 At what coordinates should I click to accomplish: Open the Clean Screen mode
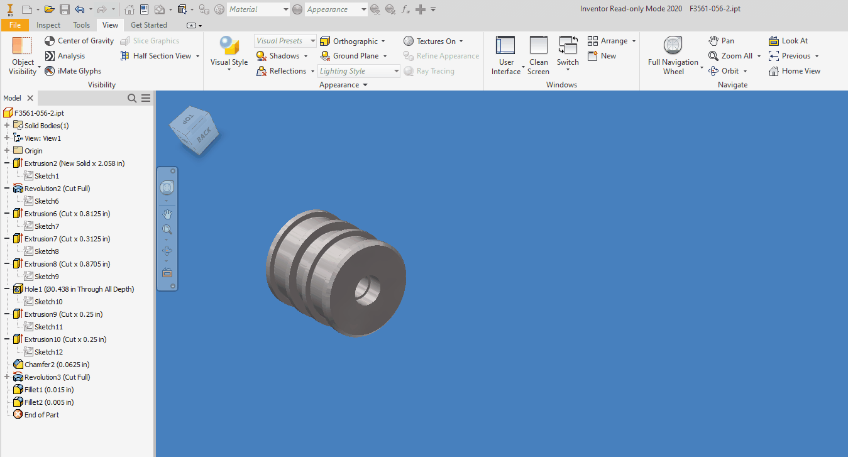click(x=538, y=55)
